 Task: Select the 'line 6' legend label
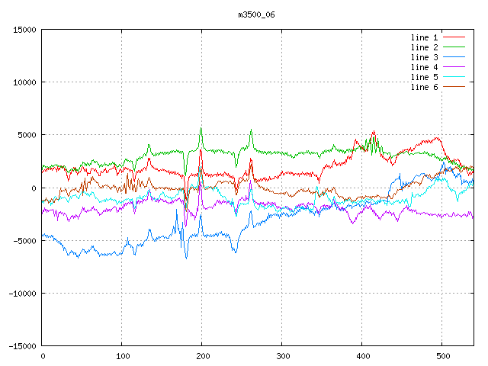click(424, 87)
